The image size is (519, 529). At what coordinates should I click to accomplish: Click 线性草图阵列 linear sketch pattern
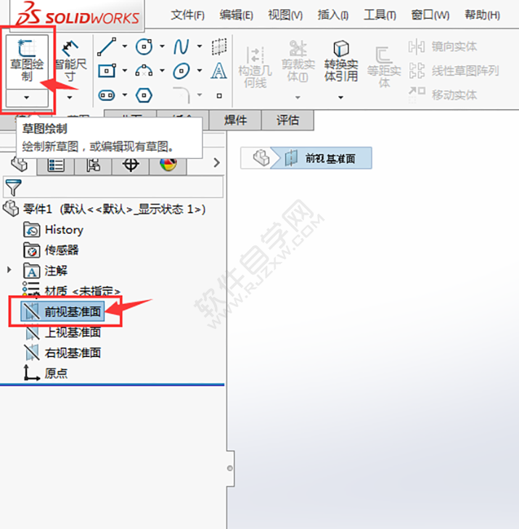pyautogui.click(x=454, y=71)
